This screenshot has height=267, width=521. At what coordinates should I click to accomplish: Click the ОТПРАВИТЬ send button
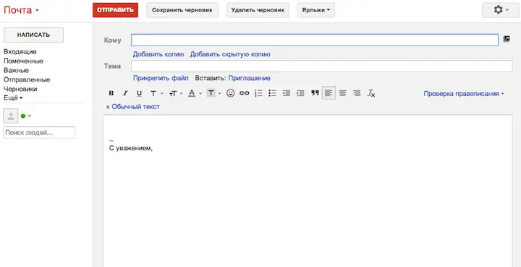[115, 10]
